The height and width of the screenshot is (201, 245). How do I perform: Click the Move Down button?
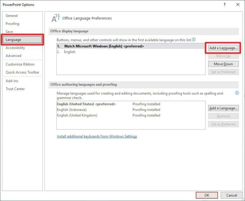[x=223, y=64]
